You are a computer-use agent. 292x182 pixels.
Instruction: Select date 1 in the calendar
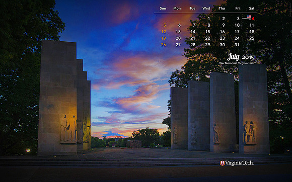click(209, 19)
